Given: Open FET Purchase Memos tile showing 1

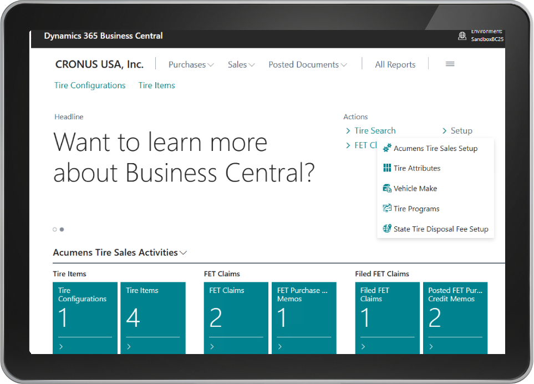Looking at the screenshot, I should [x=304, y=317].
